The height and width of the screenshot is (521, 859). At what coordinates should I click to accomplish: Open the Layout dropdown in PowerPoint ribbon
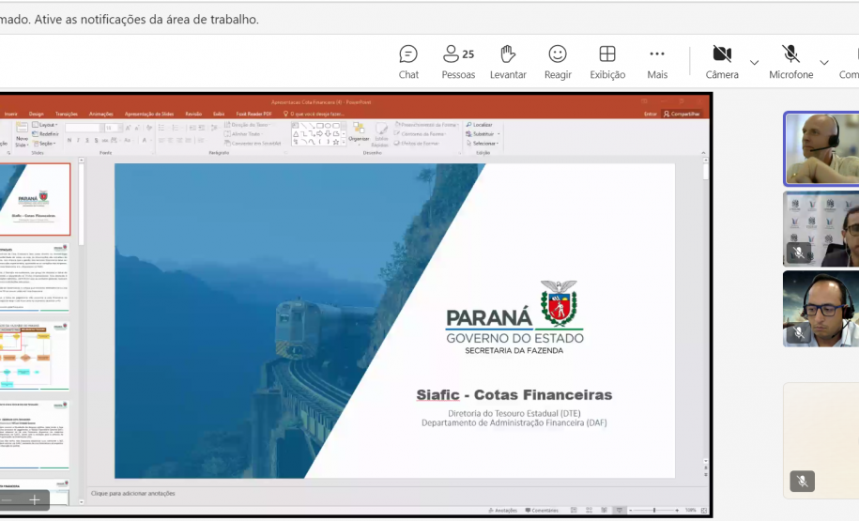click(45, 125)
